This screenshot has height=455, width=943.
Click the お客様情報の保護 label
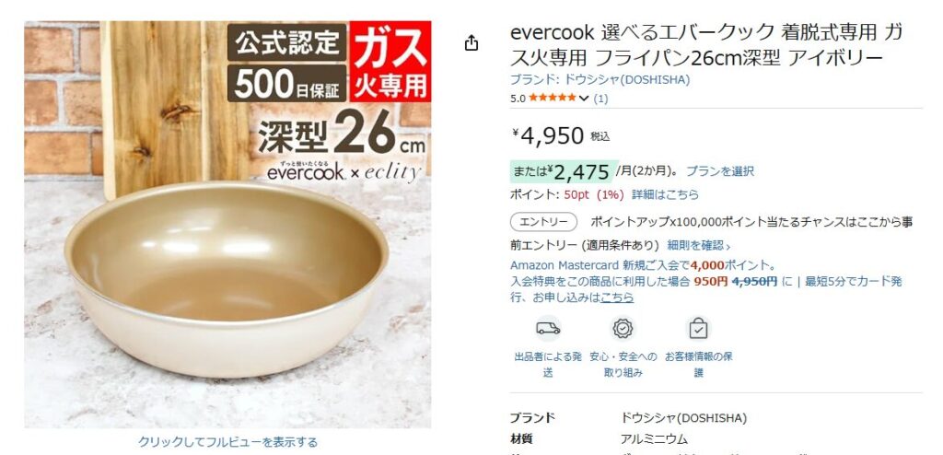click(698, 365)
